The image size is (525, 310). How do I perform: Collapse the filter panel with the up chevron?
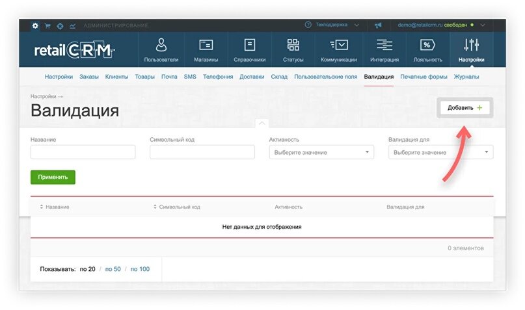[x=262, y=123]
